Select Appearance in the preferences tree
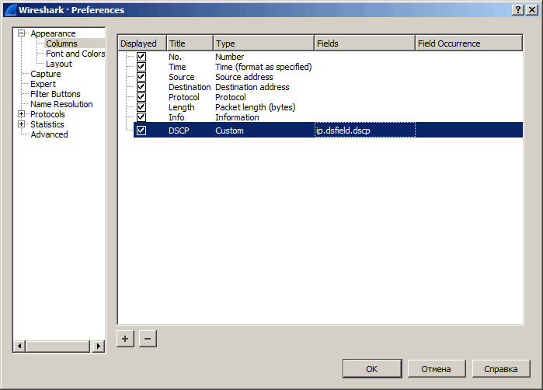The image size is (543, 390). coord(53,33)
